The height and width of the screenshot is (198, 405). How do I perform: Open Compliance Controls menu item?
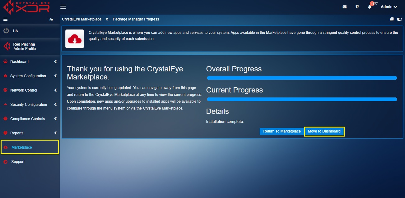[x=27, y=119]
